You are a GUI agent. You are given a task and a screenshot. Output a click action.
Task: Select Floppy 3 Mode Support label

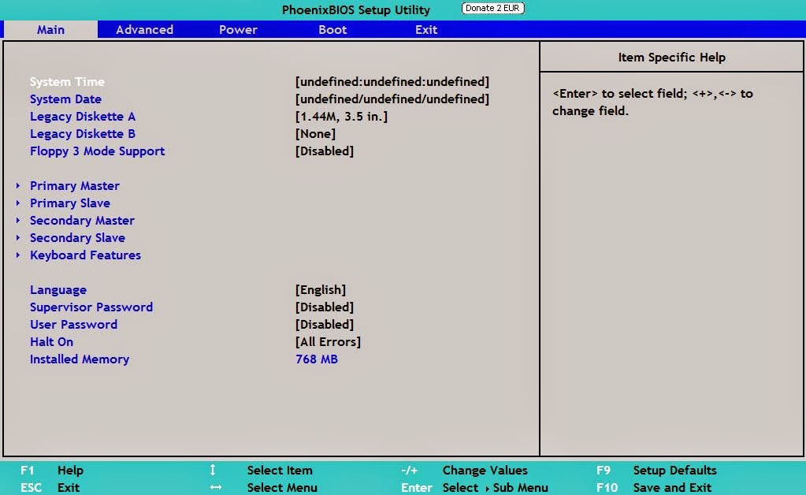click(98, 151)
